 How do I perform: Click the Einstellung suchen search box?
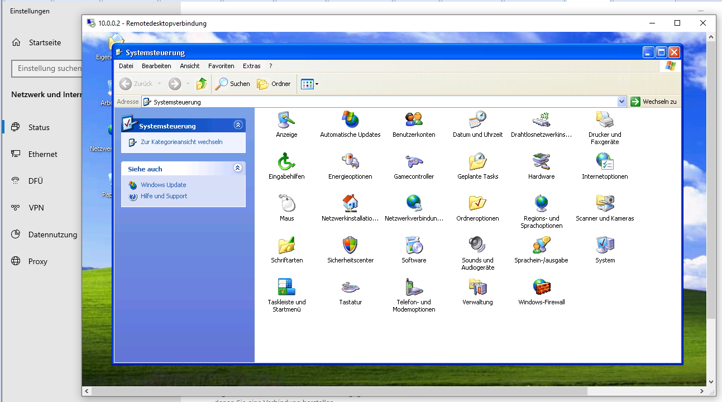click(46, 68)
